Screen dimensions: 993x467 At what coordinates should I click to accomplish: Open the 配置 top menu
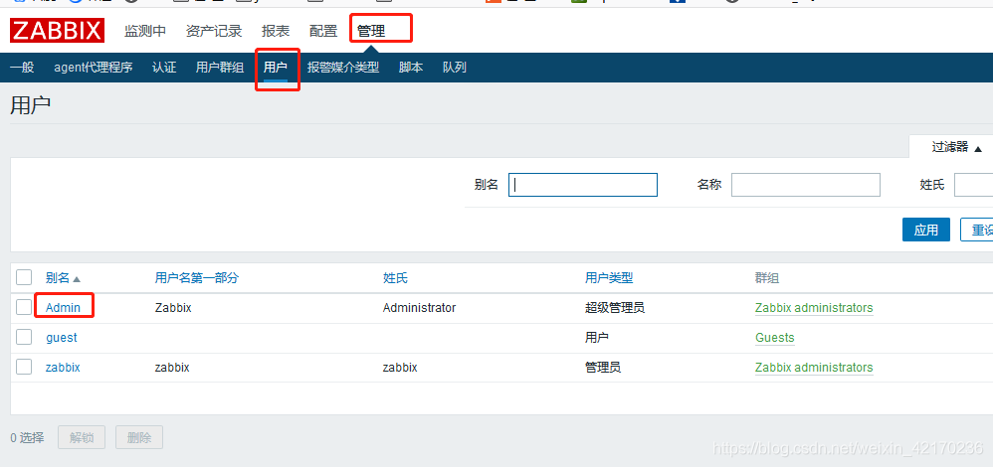click(x=323, y=31)
